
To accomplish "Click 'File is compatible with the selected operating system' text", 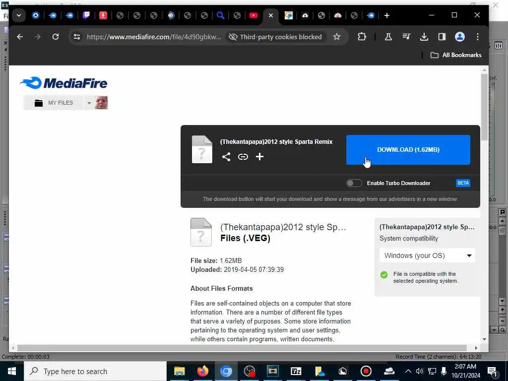I will click(x=425, y=277).
